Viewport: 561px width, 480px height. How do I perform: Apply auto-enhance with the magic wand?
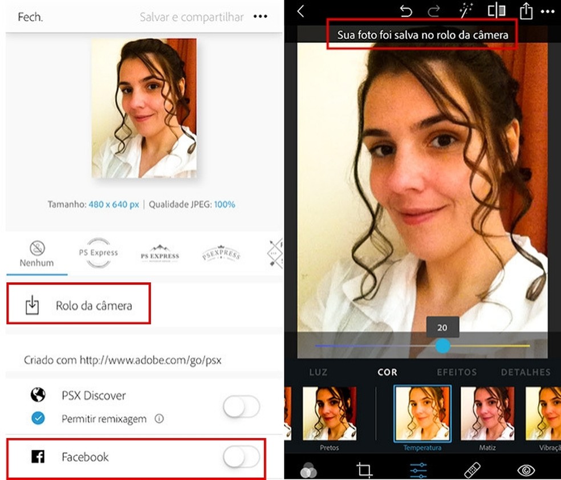[465, 10]
